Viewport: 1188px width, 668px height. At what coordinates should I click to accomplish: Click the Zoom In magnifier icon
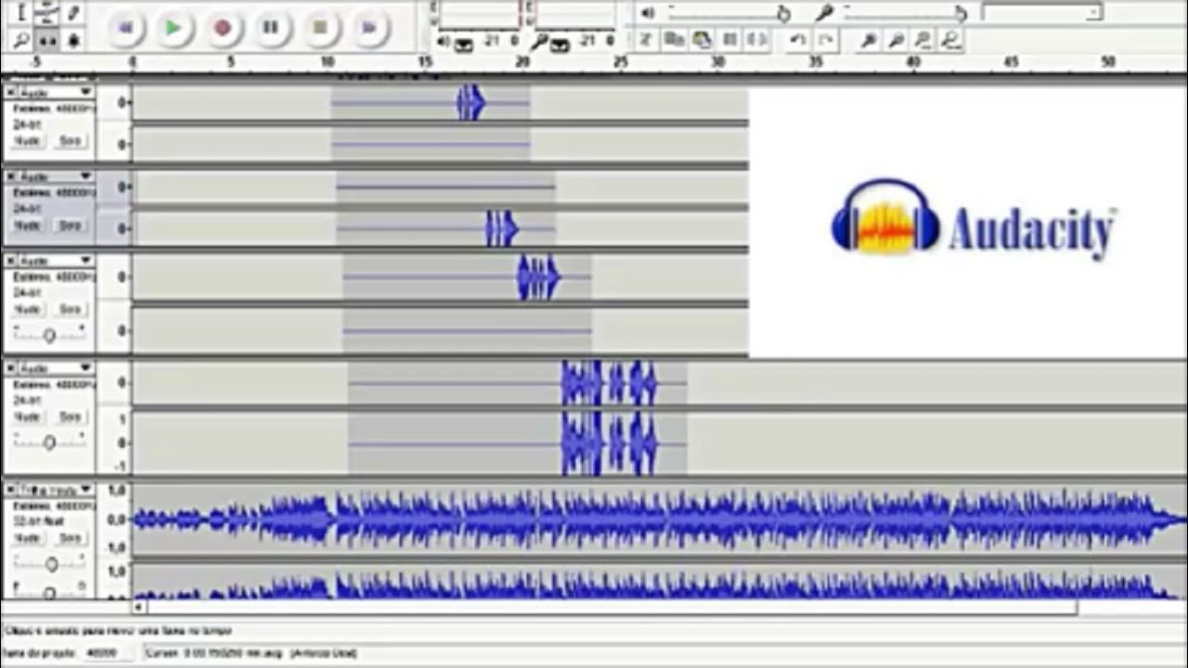(x=869, y=39)
